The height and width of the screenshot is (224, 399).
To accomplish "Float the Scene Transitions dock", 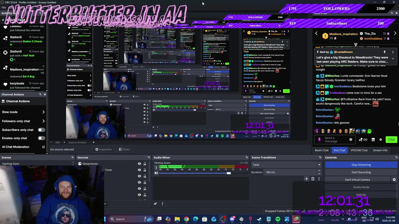I will pyautogui.click(x=320, y=157).
